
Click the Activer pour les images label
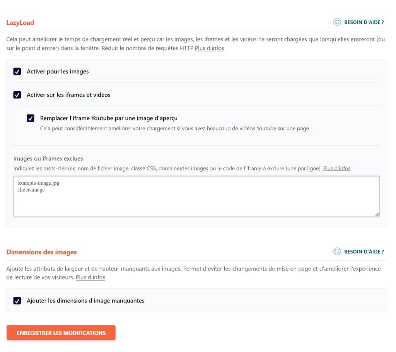[58, 71]
